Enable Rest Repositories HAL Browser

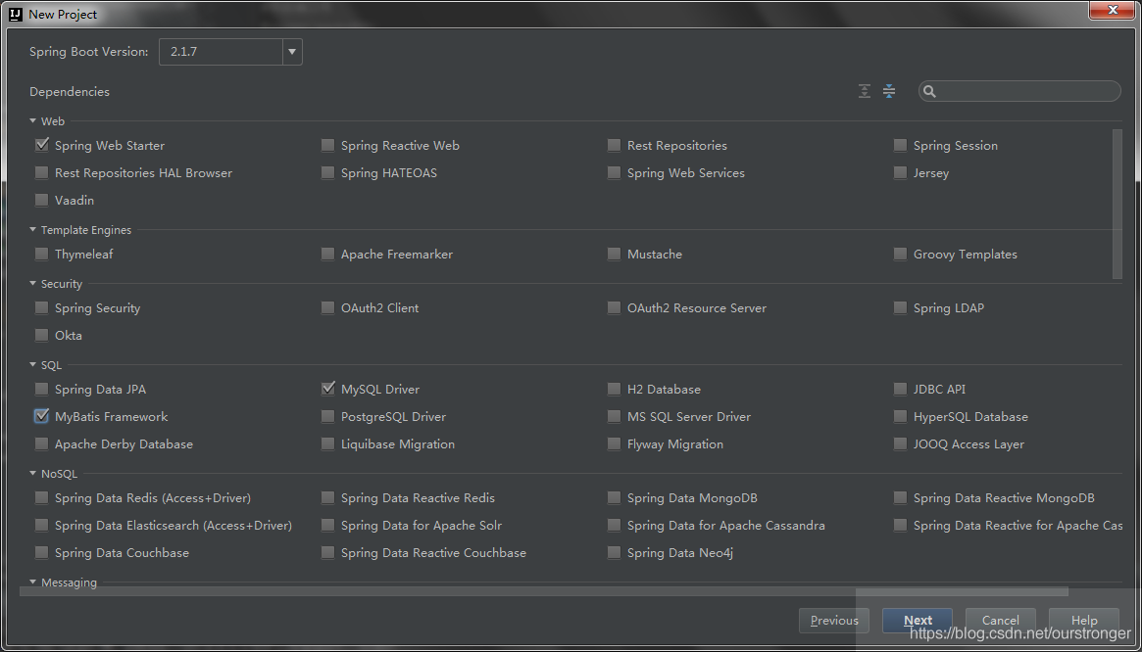41,173
